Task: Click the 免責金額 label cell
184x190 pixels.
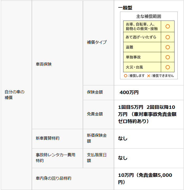Action: [x=95, y=114]
